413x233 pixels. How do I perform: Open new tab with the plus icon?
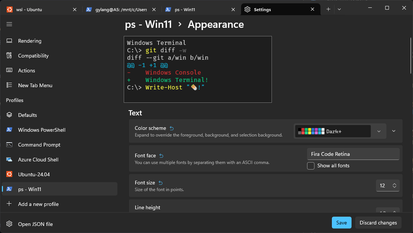click(328, 9)
